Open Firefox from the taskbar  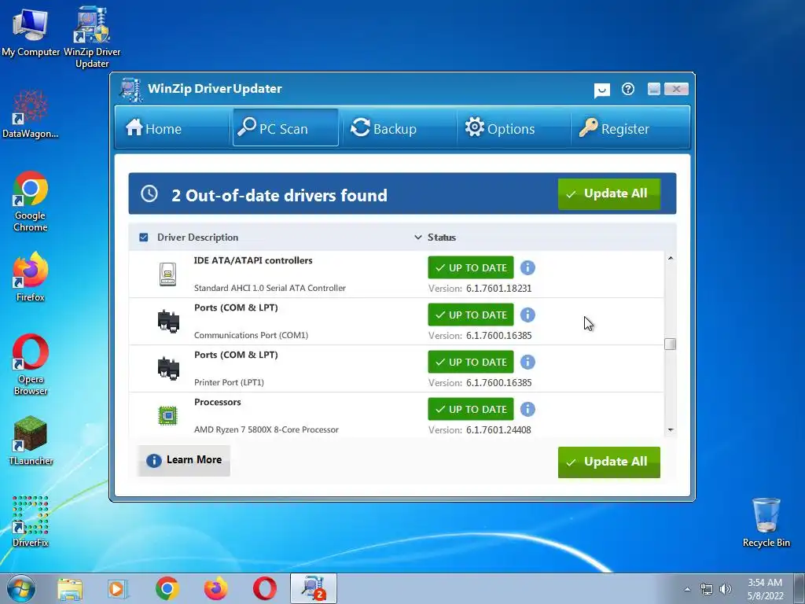click(x=215, y=589)
